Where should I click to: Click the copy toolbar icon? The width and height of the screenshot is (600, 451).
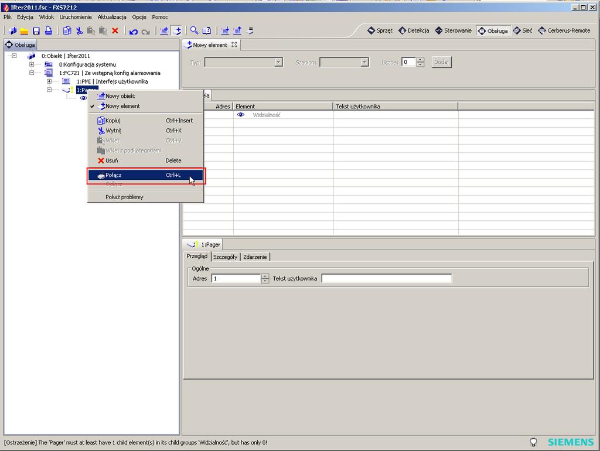(67, 30)
